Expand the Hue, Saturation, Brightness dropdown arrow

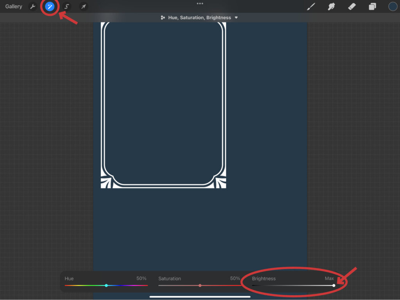[236, 18]
